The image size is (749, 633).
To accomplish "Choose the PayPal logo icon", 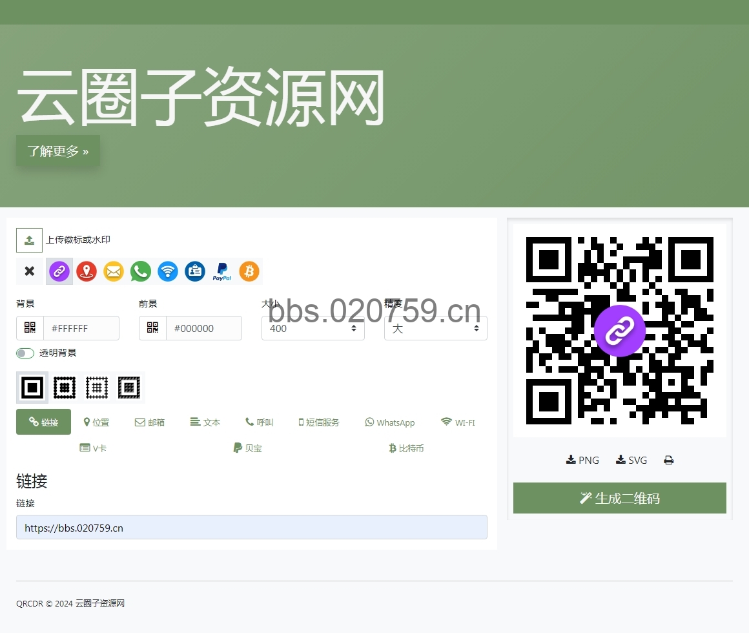I will click(222, 271).
